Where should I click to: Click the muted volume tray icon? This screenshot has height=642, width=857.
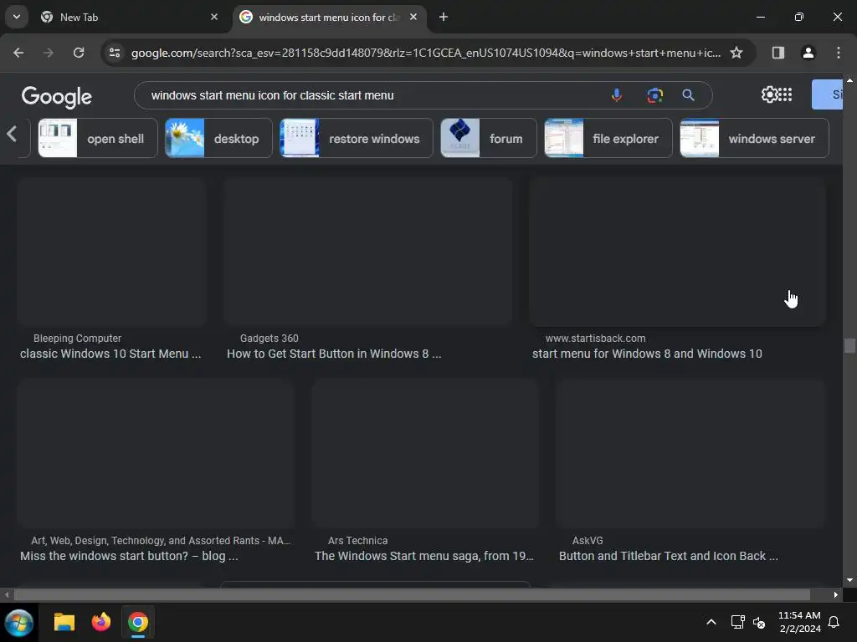point(759,622)
